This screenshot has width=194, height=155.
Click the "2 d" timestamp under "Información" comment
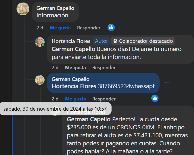[x=40, y=28]
